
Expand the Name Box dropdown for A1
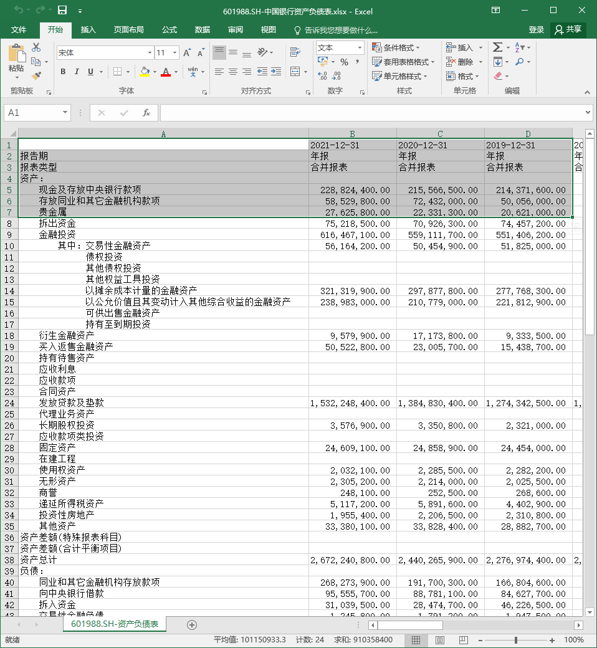(x=65, y=112)
